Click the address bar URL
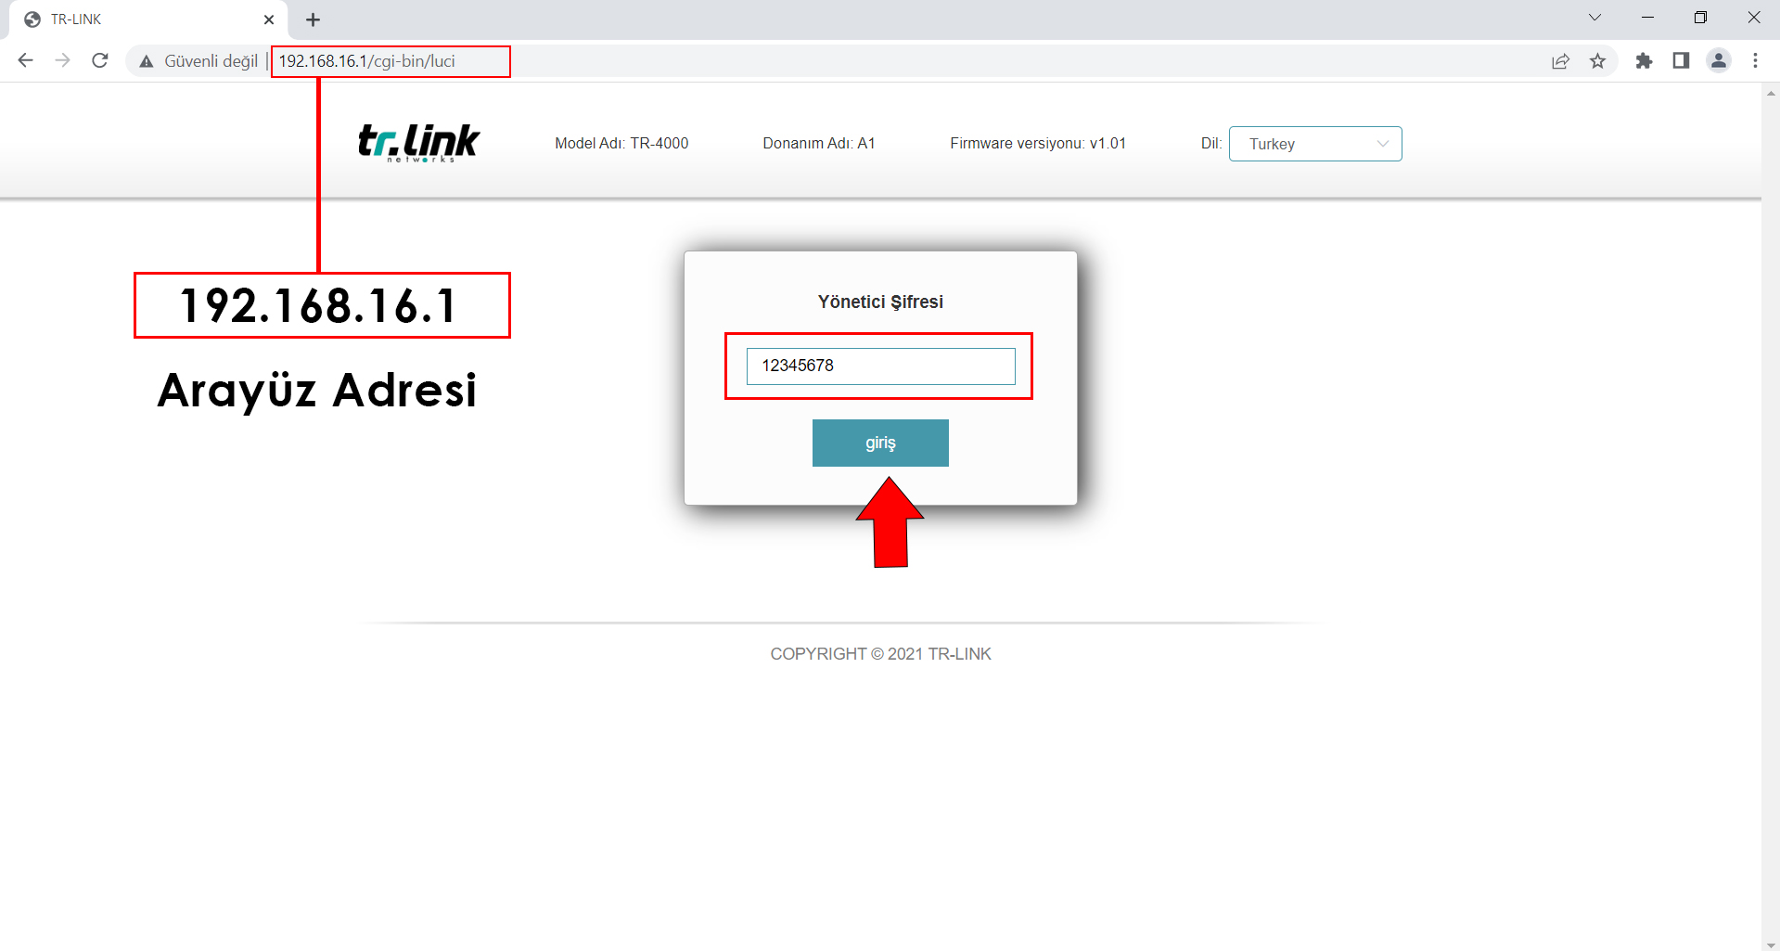The height and width of the screenshot is (951, 1780). [366, 61]
